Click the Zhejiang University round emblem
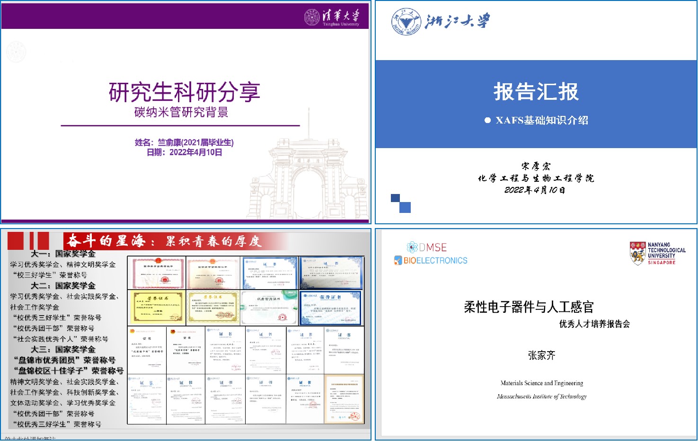Viewport: 698px width, 441px height. pos(406,21)
